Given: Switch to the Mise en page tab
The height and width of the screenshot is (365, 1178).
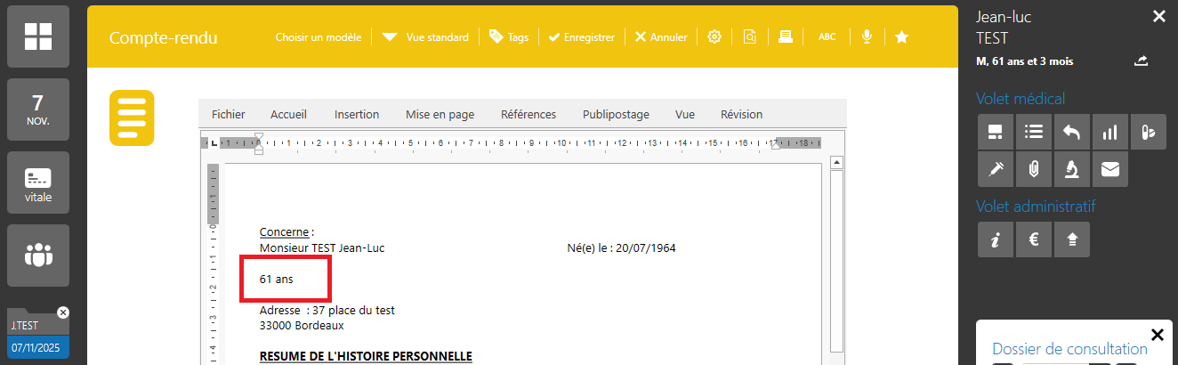Looking at the screenshot, I should click(440, 114).
